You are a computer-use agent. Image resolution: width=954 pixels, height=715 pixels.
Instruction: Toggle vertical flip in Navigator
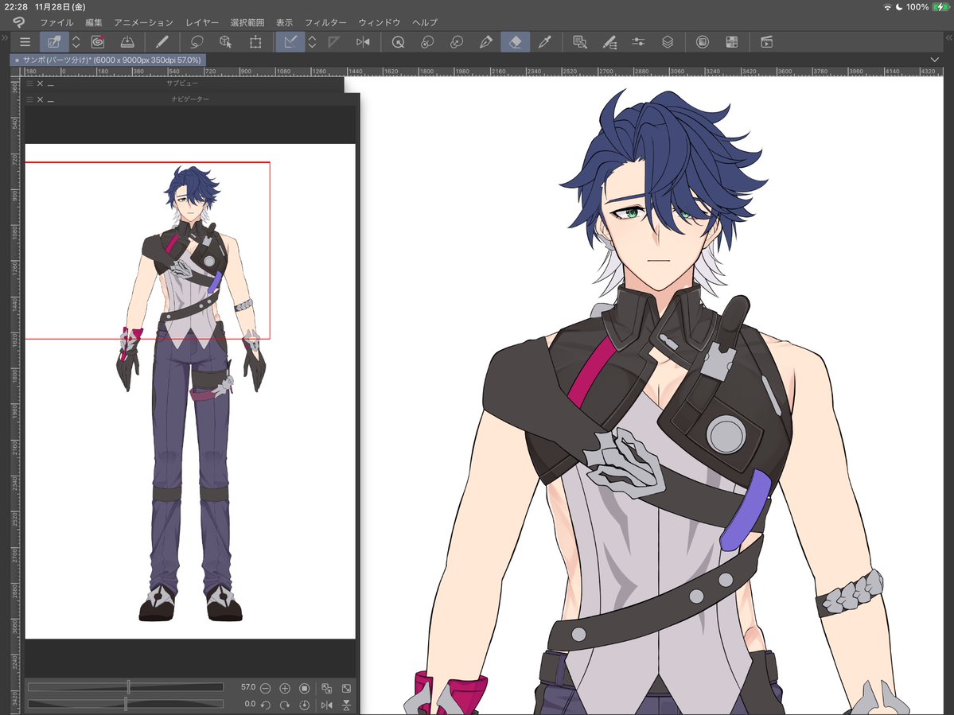(346, 705)
